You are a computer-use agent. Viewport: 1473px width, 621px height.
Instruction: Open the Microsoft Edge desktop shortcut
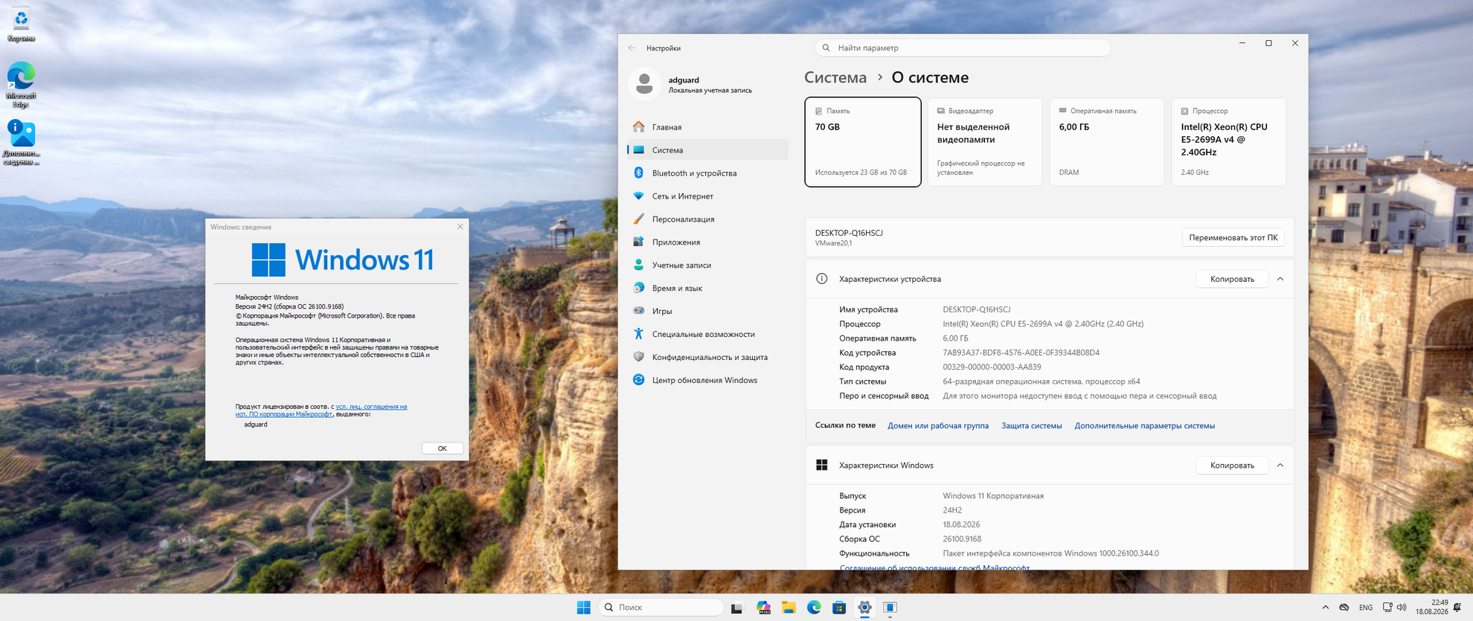coord(21,85)
